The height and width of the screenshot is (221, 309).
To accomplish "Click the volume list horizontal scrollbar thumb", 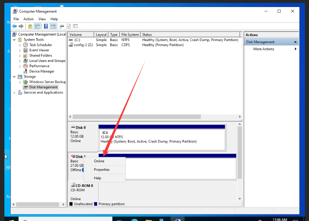I will tap(137, 117).
